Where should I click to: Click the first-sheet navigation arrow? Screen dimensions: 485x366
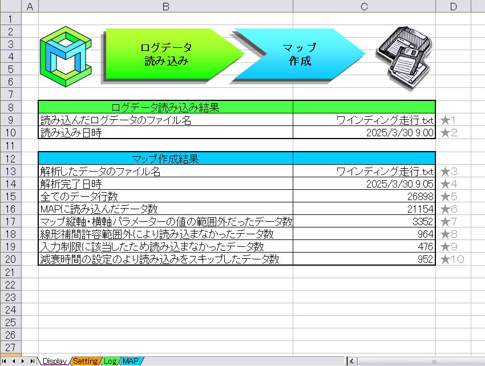5,360
